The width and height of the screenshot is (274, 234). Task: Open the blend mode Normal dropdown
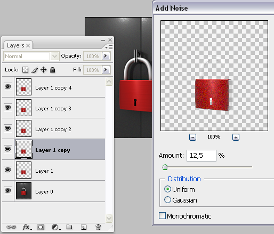tap(31, 57)
